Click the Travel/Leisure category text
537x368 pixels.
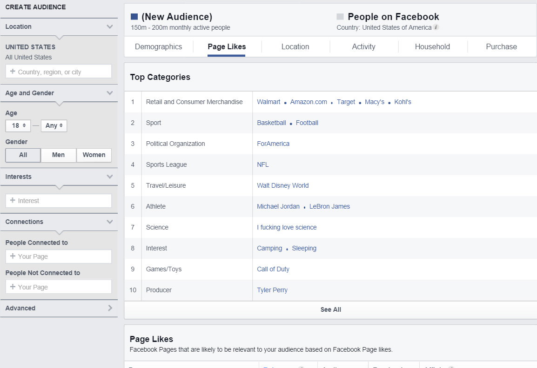point(166,185)
